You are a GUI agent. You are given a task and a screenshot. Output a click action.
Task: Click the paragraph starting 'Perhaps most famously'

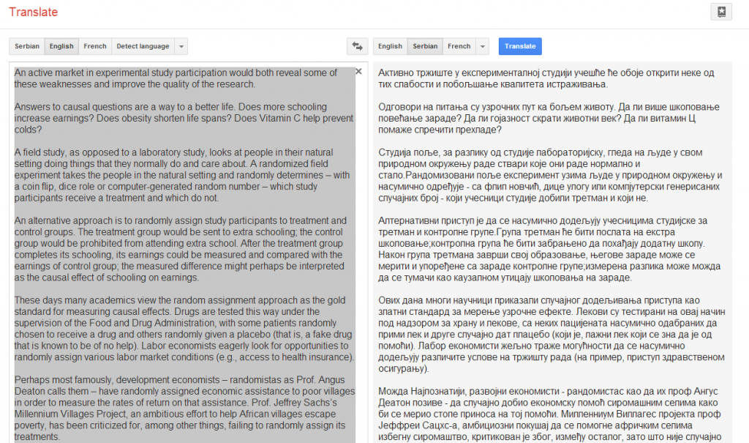click(184, 409)
